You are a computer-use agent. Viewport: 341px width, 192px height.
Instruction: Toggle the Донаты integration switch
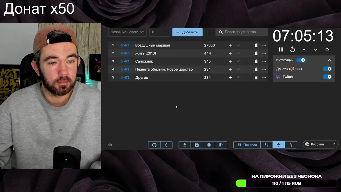pyautogui.click(x=327, y=69)
